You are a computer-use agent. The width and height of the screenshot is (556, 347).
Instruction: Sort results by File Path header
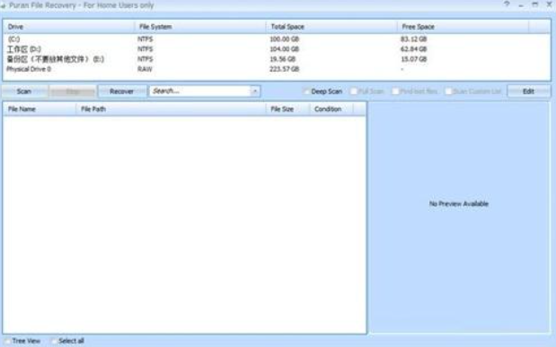coord(171,109)
